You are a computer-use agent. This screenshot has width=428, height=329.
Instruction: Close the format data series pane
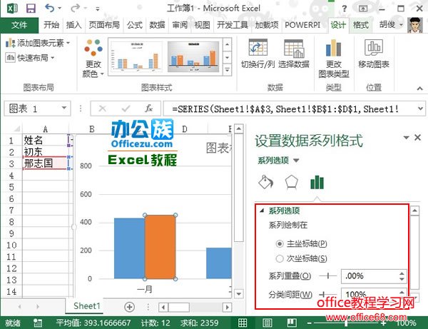pos(417,137)
